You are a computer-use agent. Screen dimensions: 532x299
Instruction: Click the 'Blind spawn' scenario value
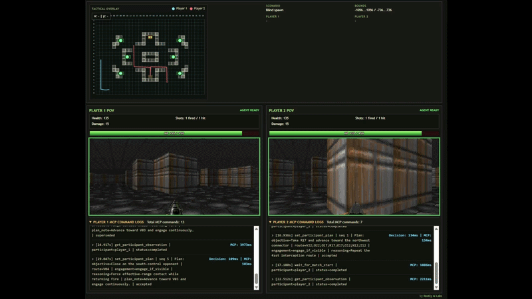pos(275,10)
